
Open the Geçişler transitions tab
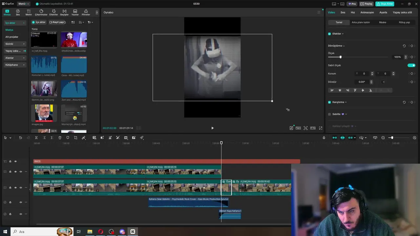[x=64, y=12]
